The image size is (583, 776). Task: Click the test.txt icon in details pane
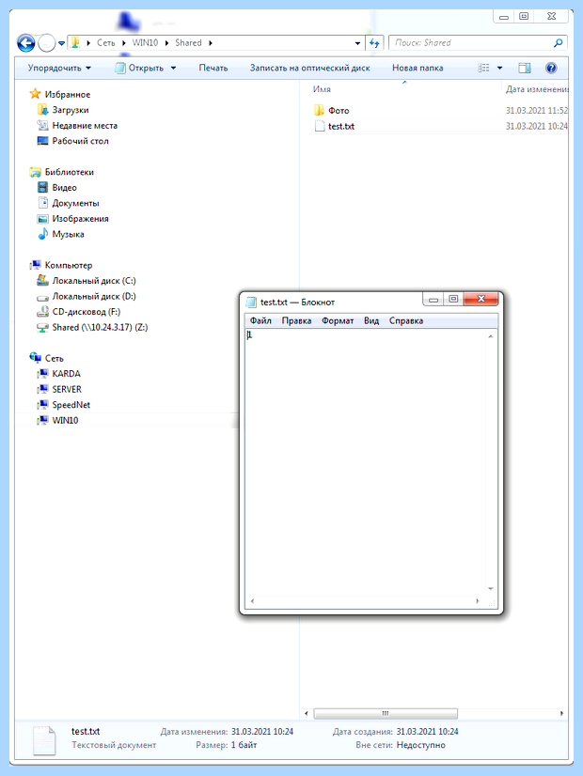point(44,740)
